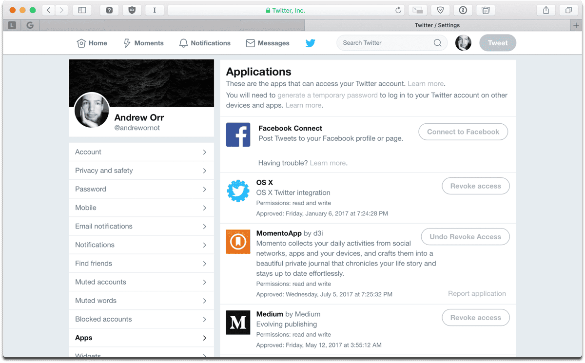Open Notifications settings in the sidebar
Screen dimensions: 585x363
[141, 245]
